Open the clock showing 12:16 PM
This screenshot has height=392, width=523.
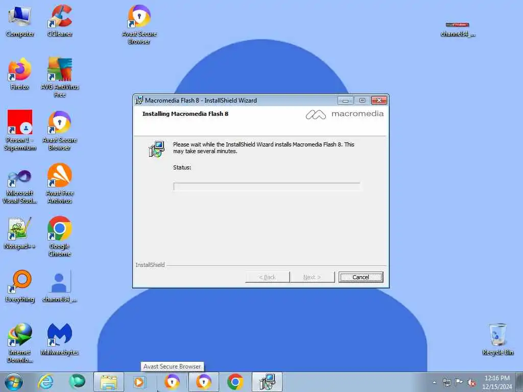point(496,382)
